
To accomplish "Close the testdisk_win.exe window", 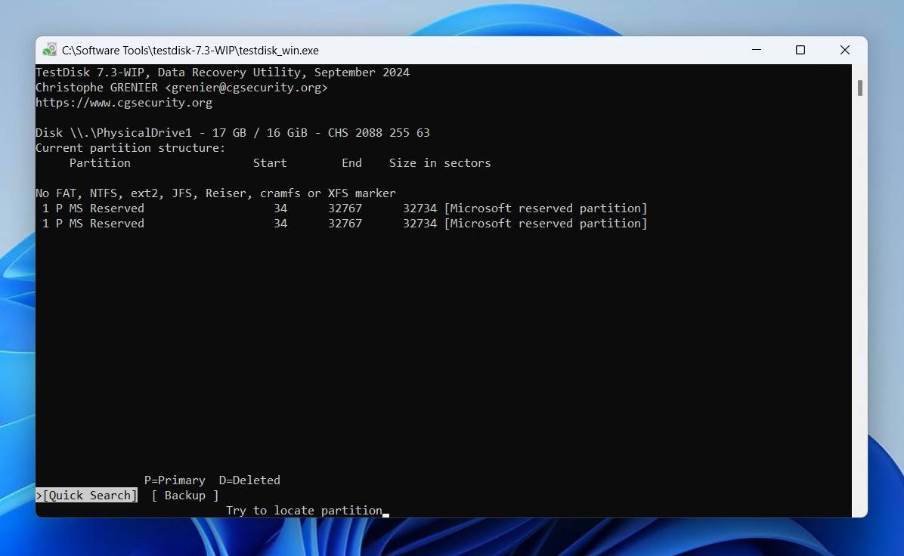I will pos(844,50).
